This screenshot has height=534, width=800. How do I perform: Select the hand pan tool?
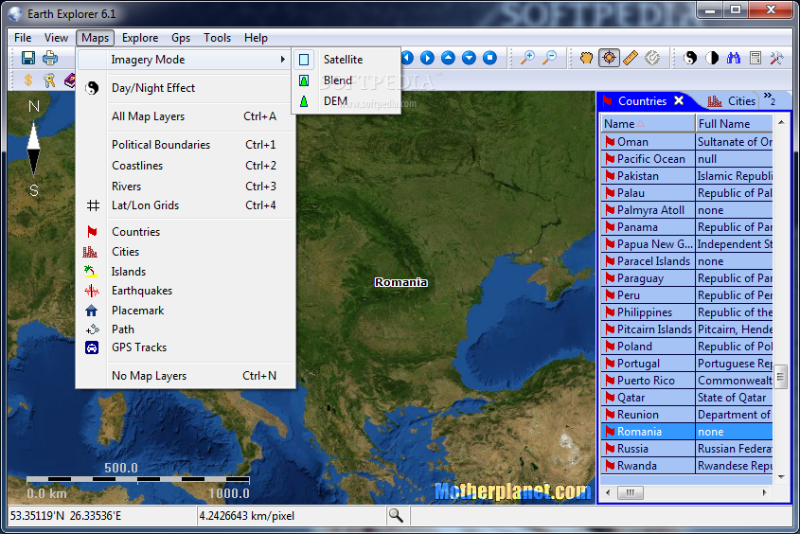click(587, 58)
